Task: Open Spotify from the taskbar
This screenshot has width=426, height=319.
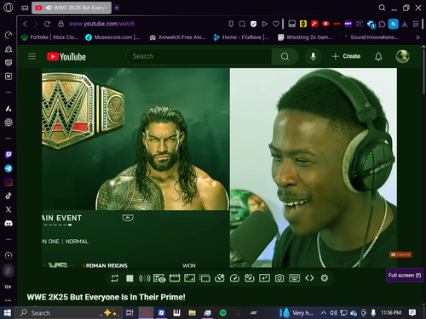Action: coord(223,313)
